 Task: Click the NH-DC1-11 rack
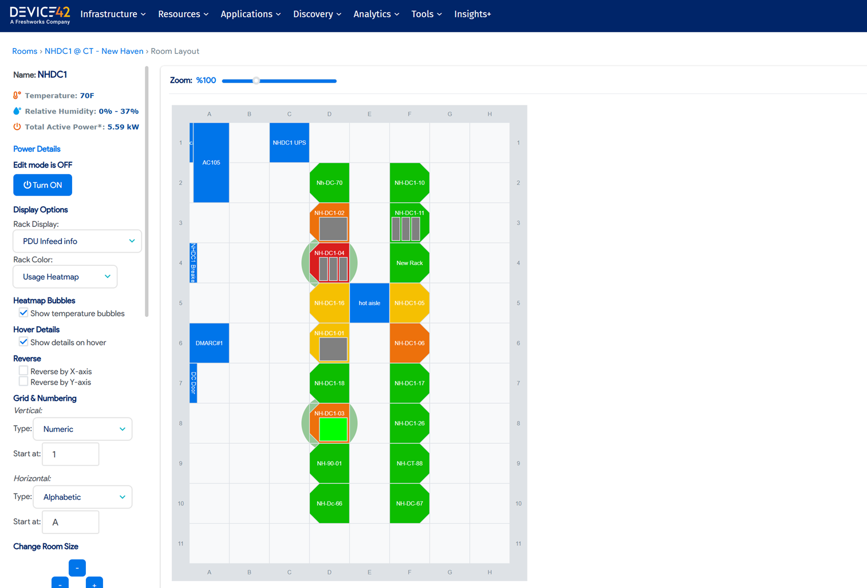tap(409, 223)
